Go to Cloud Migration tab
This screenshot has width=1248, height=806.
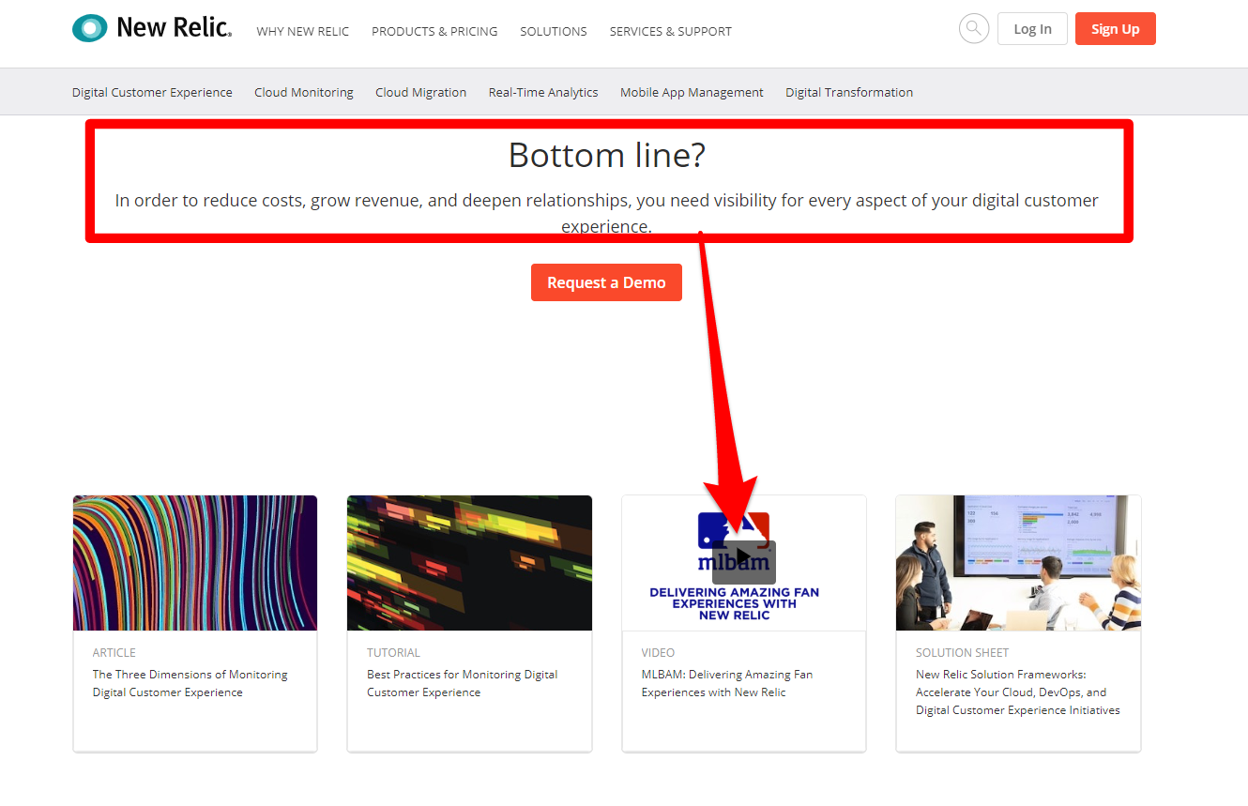(x=420, y=92)
